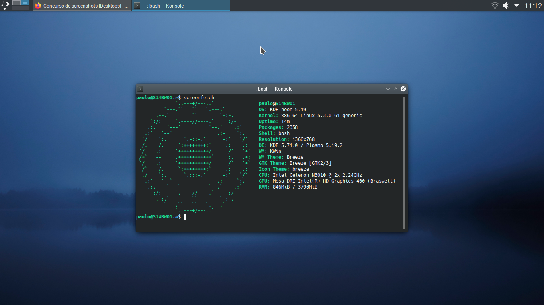
Task: Click the 'RAM: 846MiB / 3790MiB' line
Action: [x=288, y=187]
